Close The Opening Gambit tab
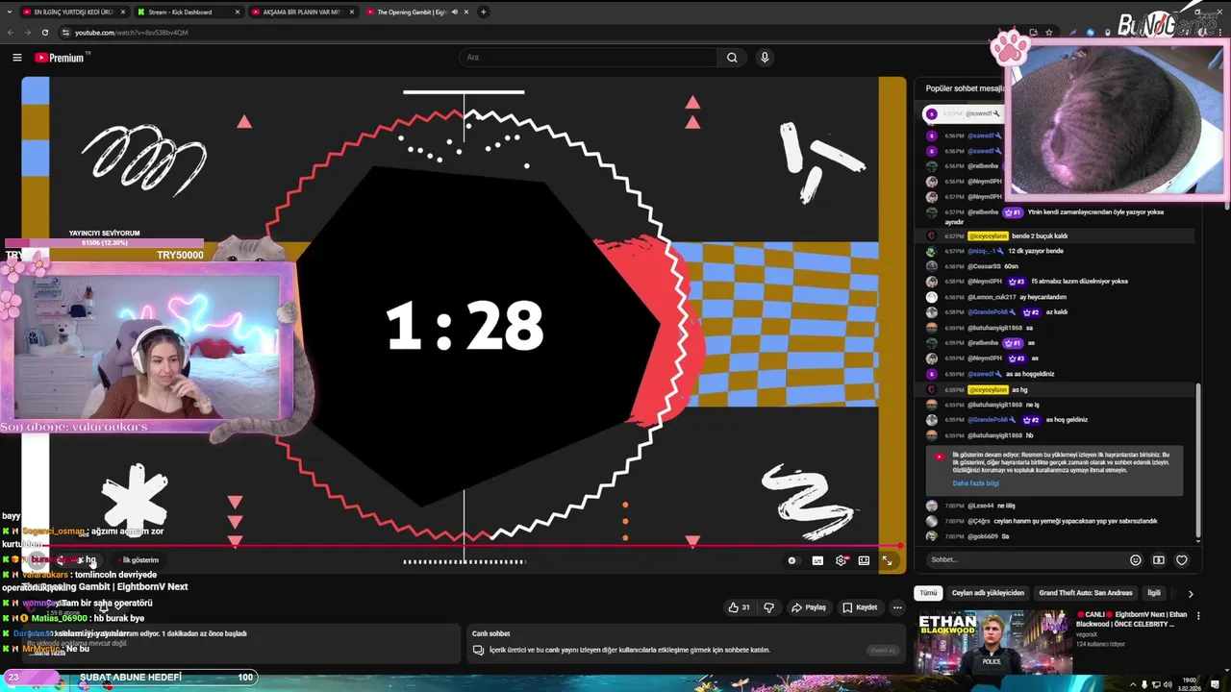 pyautogui.click(x=466, y=12)
